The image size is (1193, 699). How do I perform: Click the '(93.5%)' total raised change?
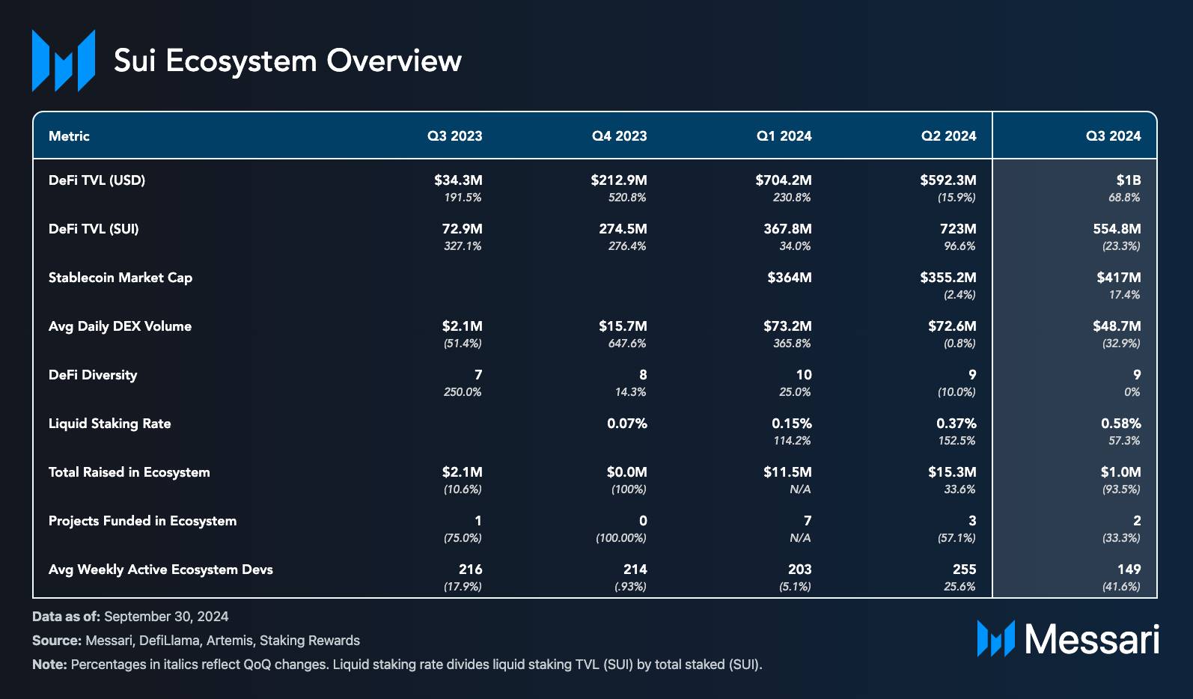pos(1121,489)
